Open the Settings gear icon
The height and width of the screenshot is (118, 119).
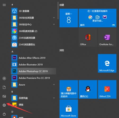point(4,105)
